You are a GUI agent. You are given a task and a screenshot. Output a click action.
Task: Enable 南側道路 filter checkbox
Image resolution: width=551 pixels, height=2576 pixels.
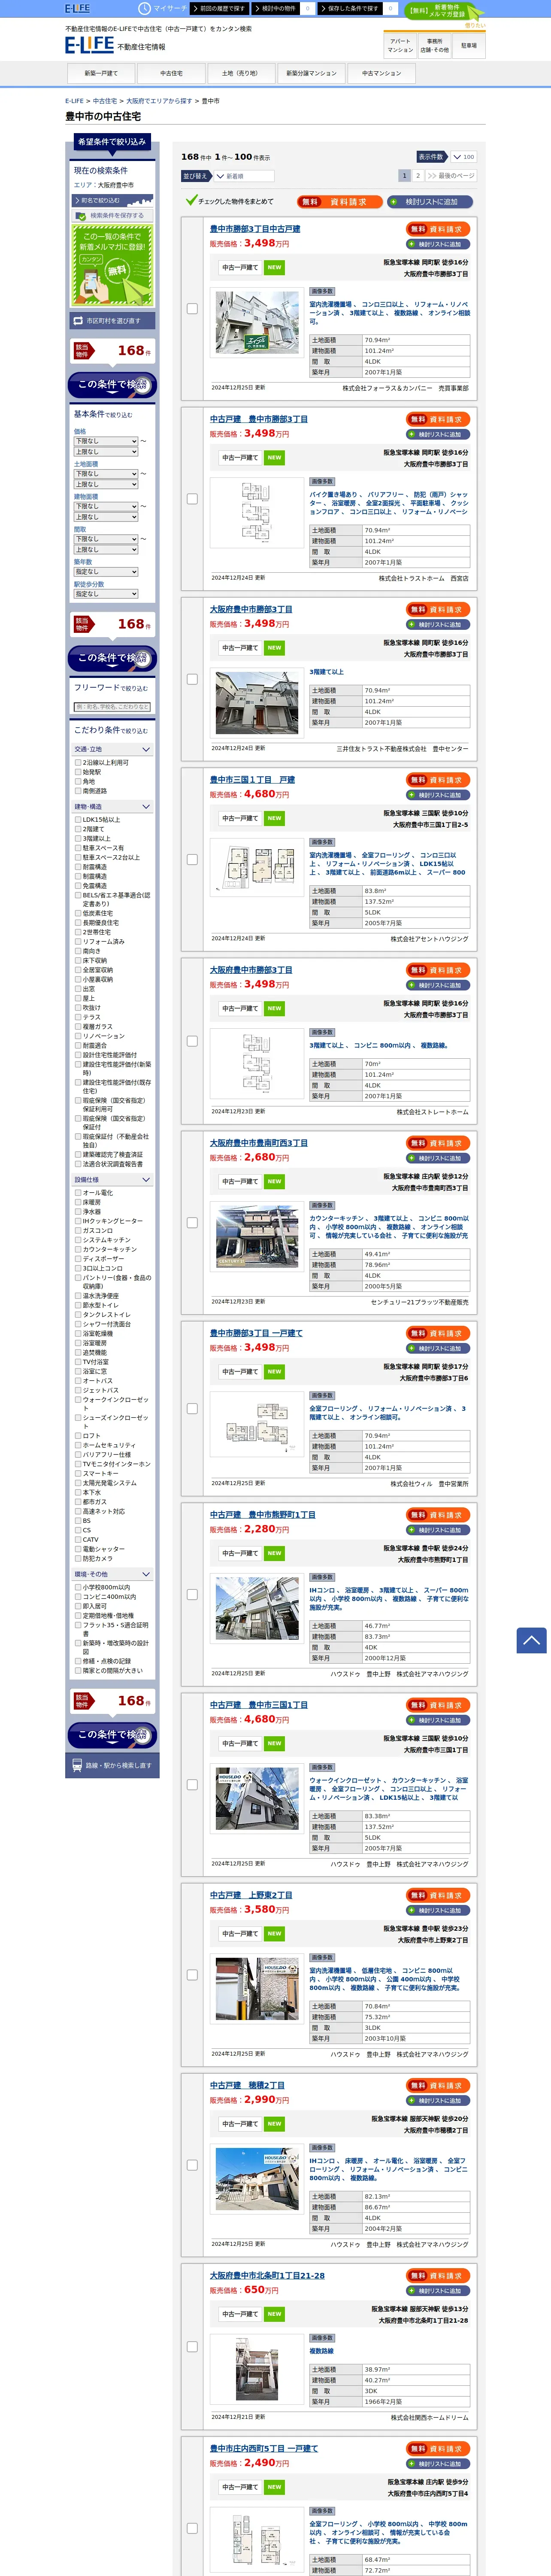pos(78,790)
